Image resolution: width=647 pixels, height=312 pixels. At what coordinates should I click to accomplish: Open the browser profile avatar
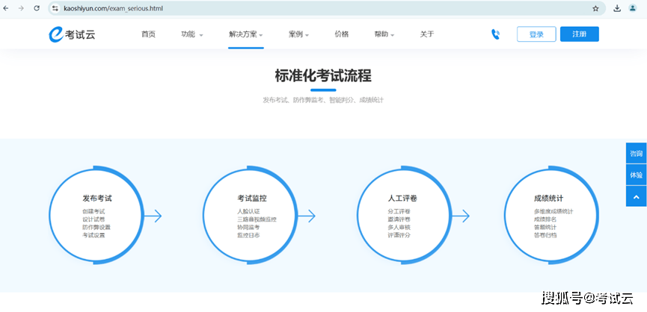tap(633, 8)
